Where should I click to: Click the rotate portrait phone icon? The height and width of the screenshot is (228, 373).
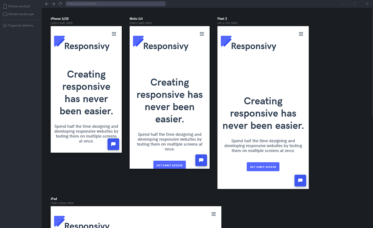click(5, 6)
